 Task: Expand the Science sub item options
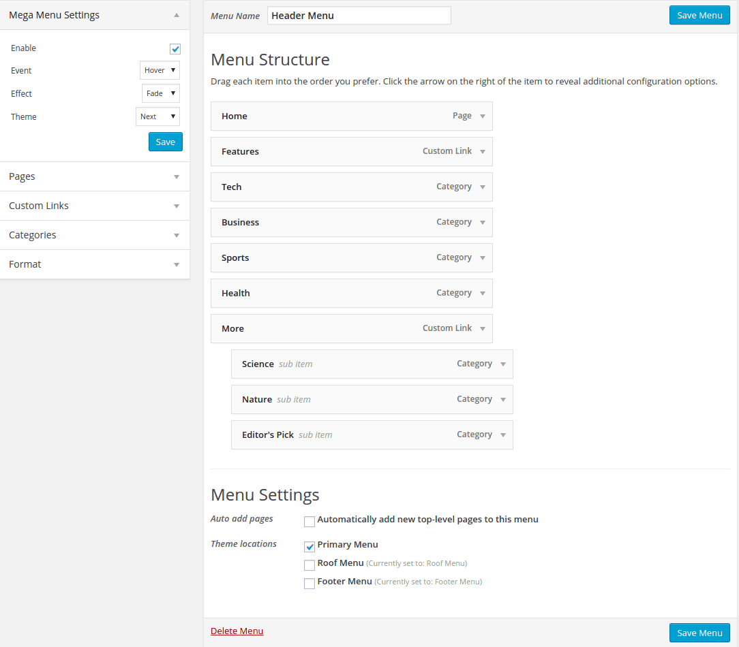[503, 364]
